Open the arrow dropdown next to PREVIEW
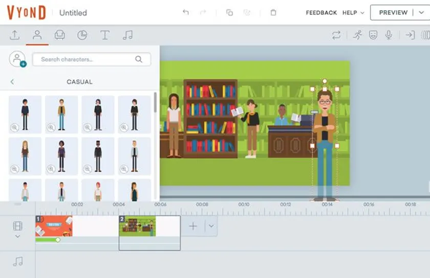The image size is (430, 278). [421, 13]
